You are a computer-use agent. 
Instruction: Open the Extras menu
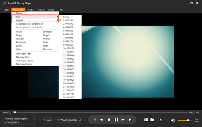(x=51, y=10)
